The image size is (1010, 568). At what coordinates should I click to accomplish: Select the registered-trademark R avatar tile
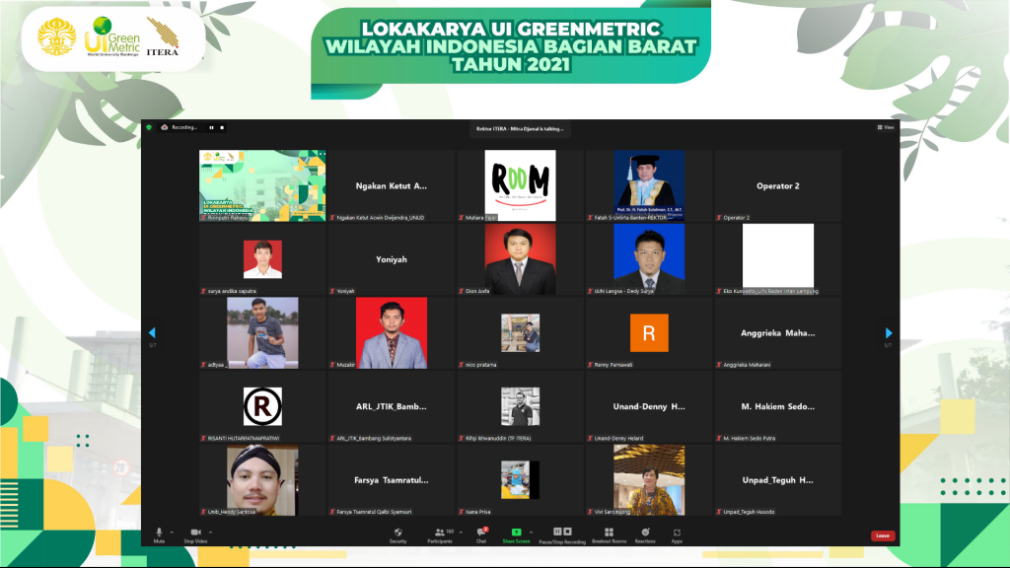coord(262,406)
